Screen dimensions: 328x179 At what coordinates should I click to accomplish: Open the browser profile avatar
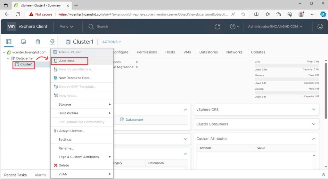(x=301, y=14)
